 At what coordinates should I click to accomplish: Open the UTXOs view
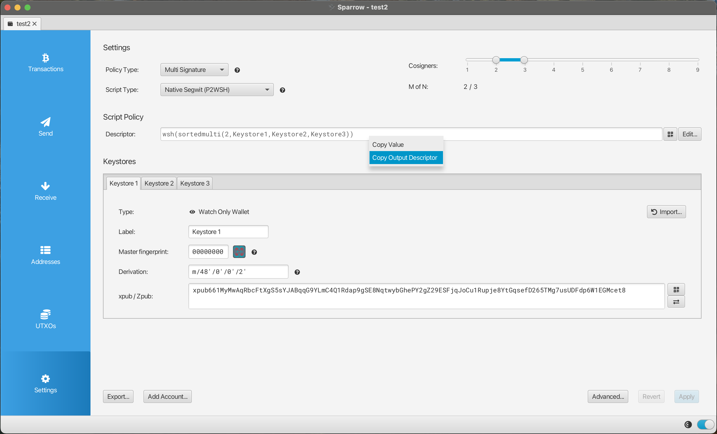pyautogui.click(x=45, y=319)
